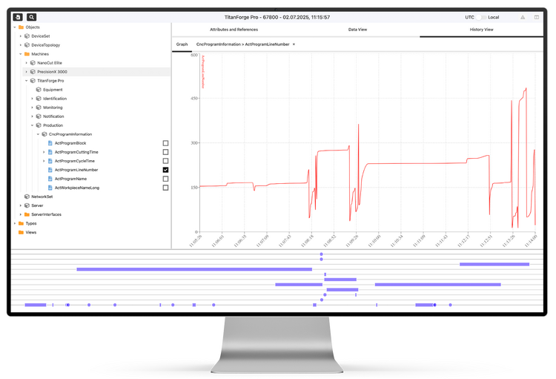
Task: Switch to the Data View tab
Action: 357,30
